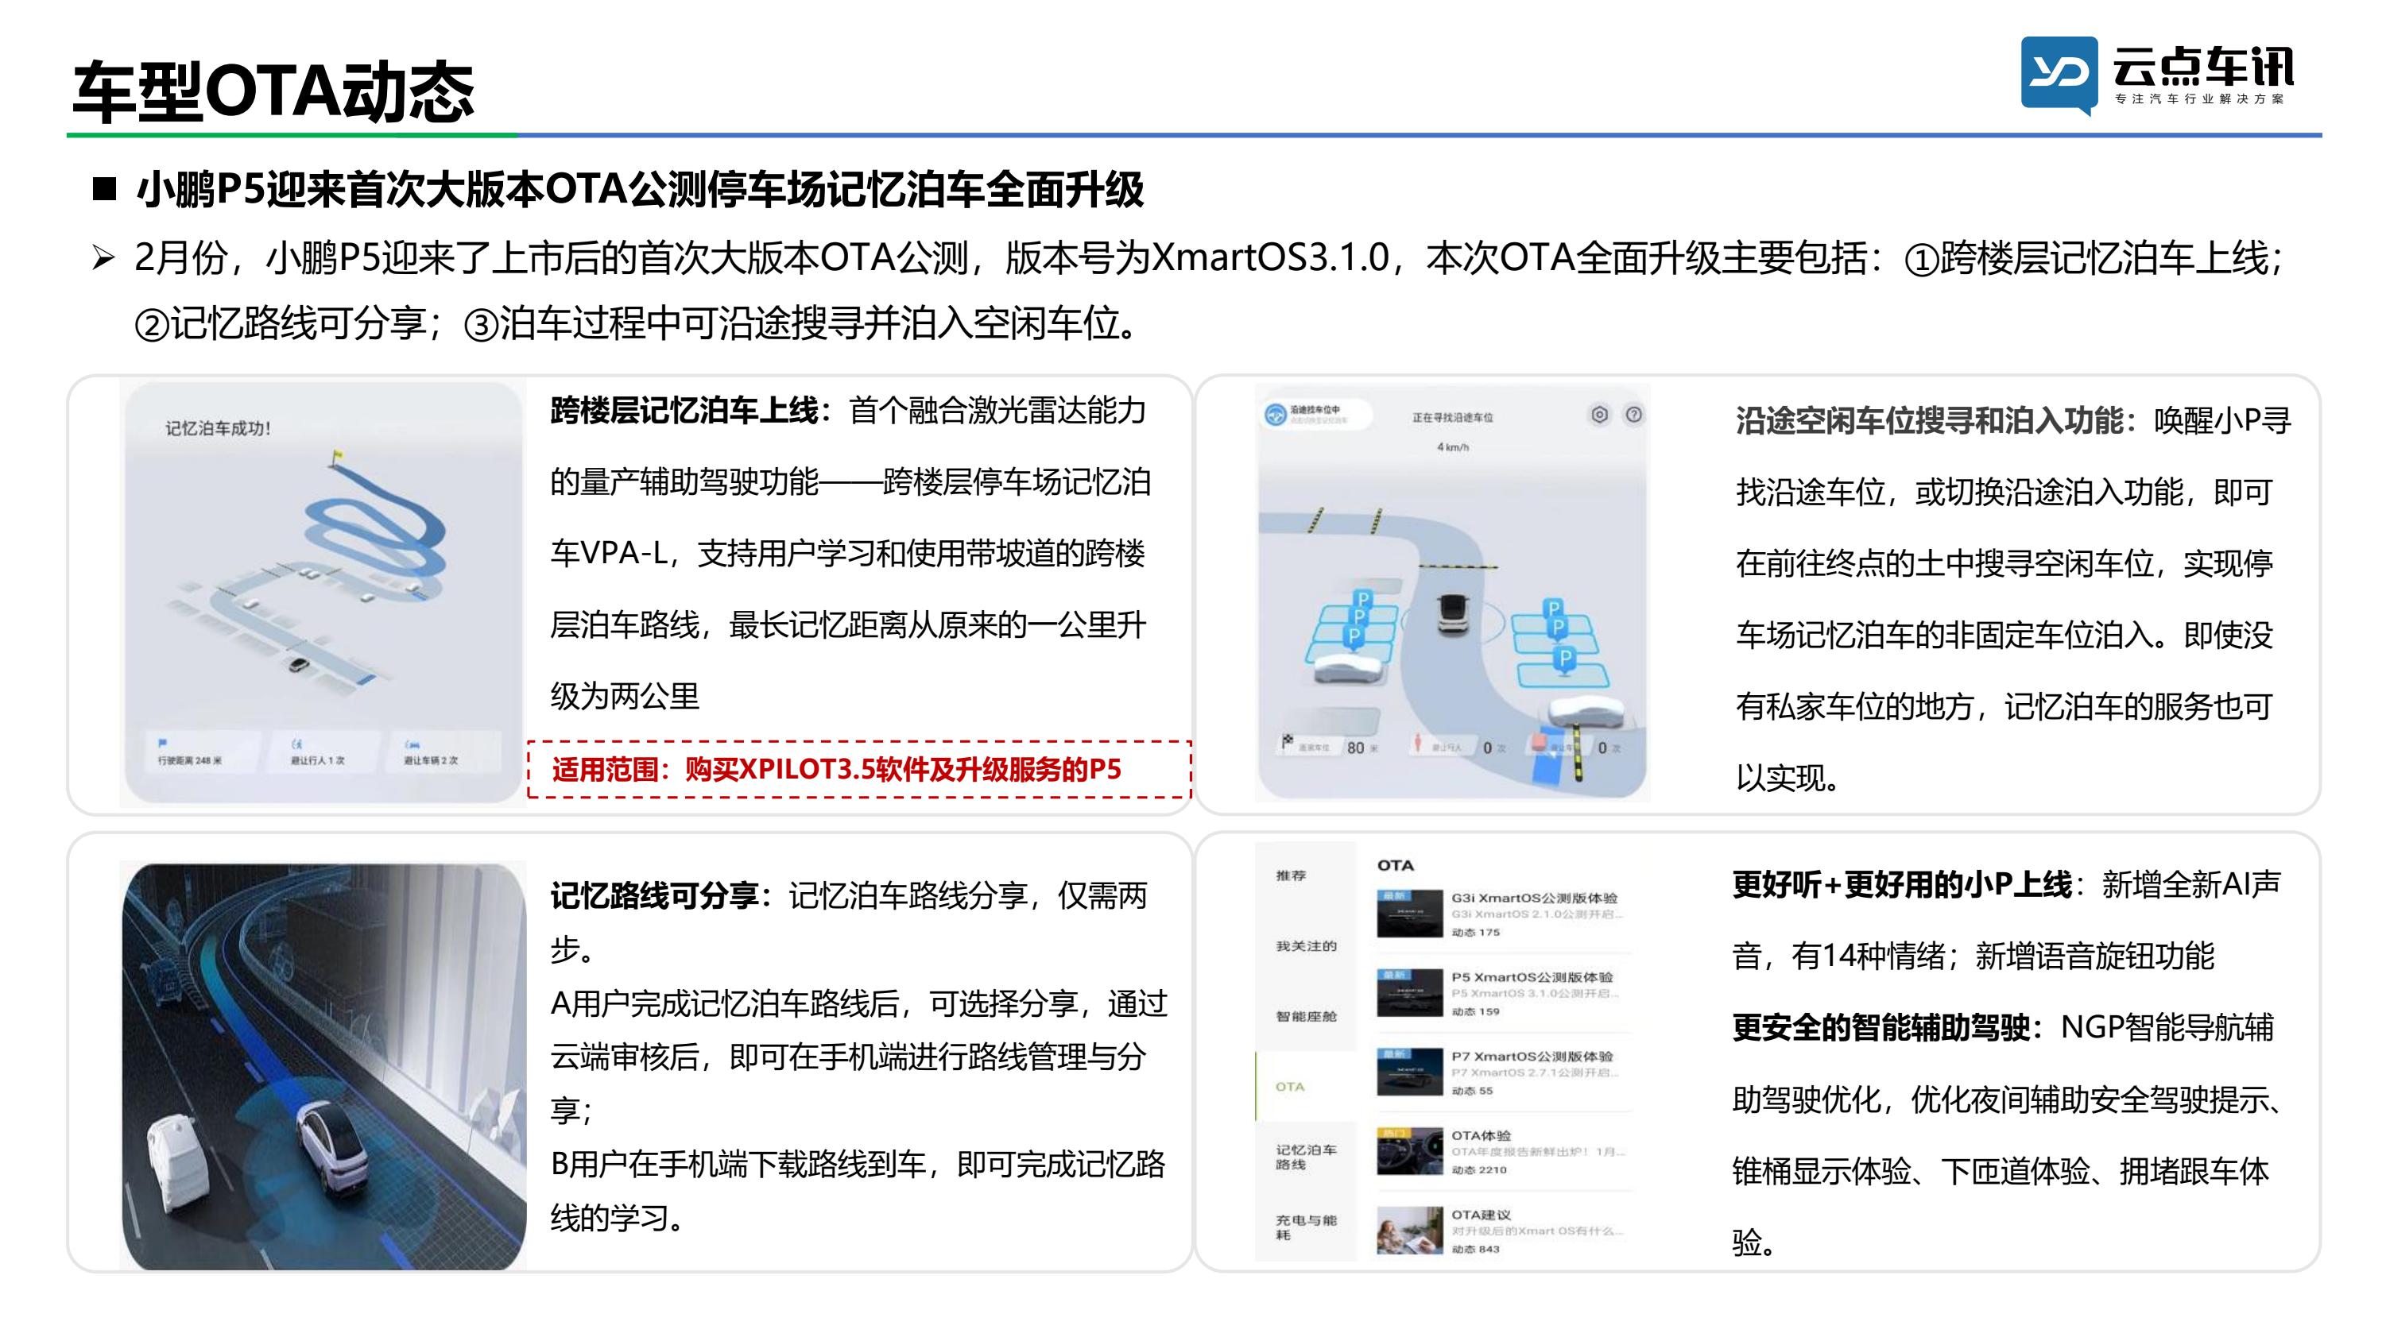Image resolution: width=2386 pixels, height=1341 pixels.
Task: Click the 动态 159 count text
Action: tap(1475, 1011)
